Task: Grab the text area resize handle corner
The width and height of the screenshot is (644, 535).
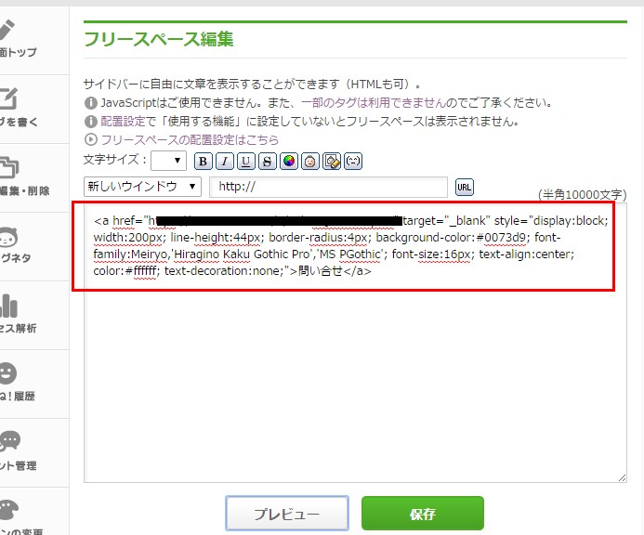Action: pos(622,478)
